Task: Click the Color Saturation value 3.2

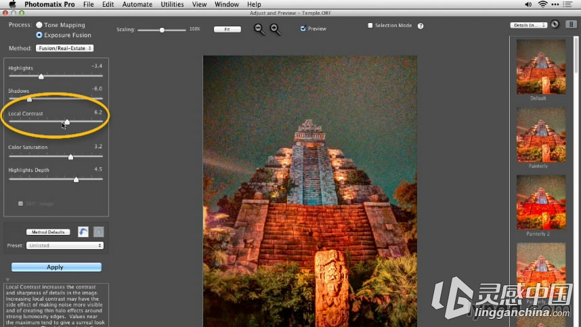Action: [98, 146]
